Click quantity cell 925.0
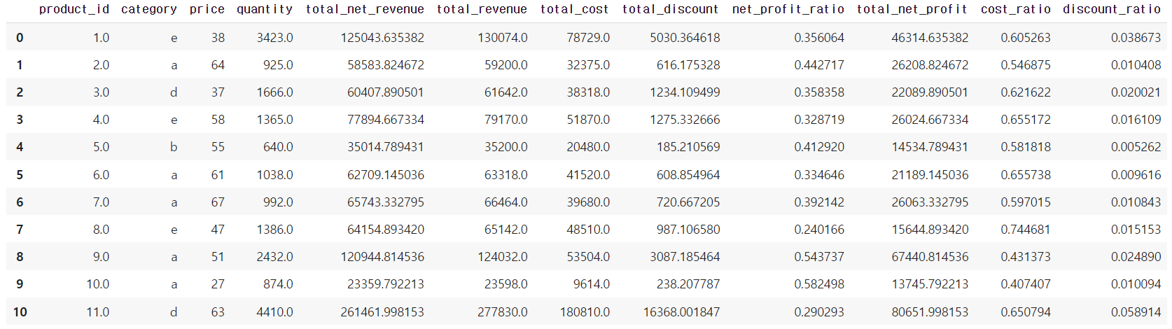The image size is (1172, 329). pos(278,65)
